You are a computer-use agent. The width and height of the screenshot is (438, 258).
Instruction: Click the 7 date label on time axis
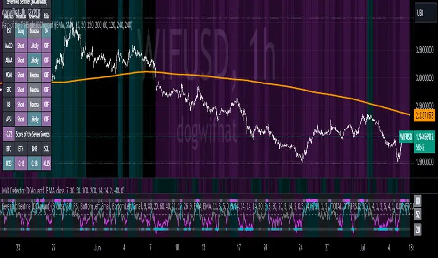(x=150, y=248)
